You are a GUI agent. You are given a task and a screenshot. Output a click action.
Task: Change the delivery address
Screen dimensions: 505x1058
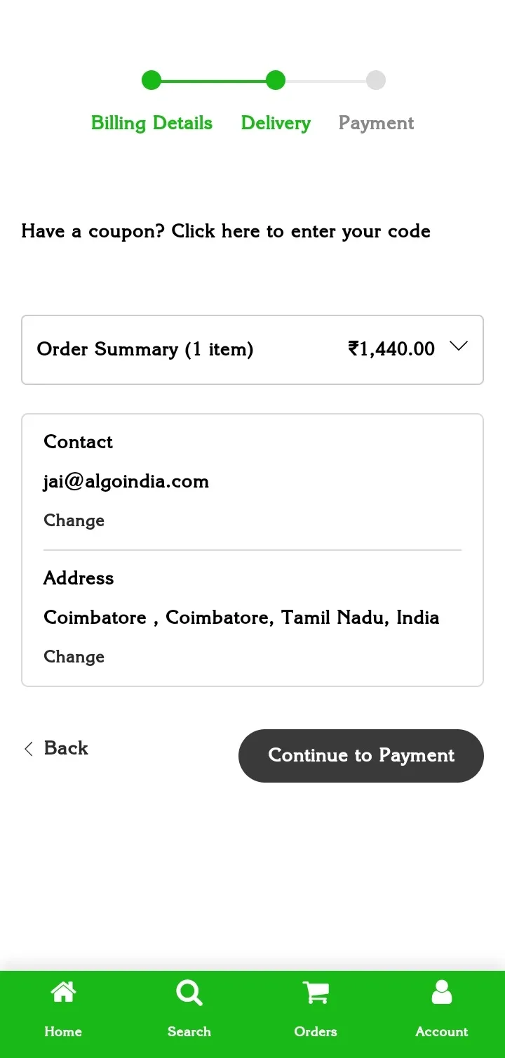74,657
